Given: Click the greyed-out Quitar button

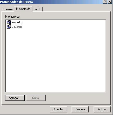Looking at the screenshot, I should [x=36, y=98].
